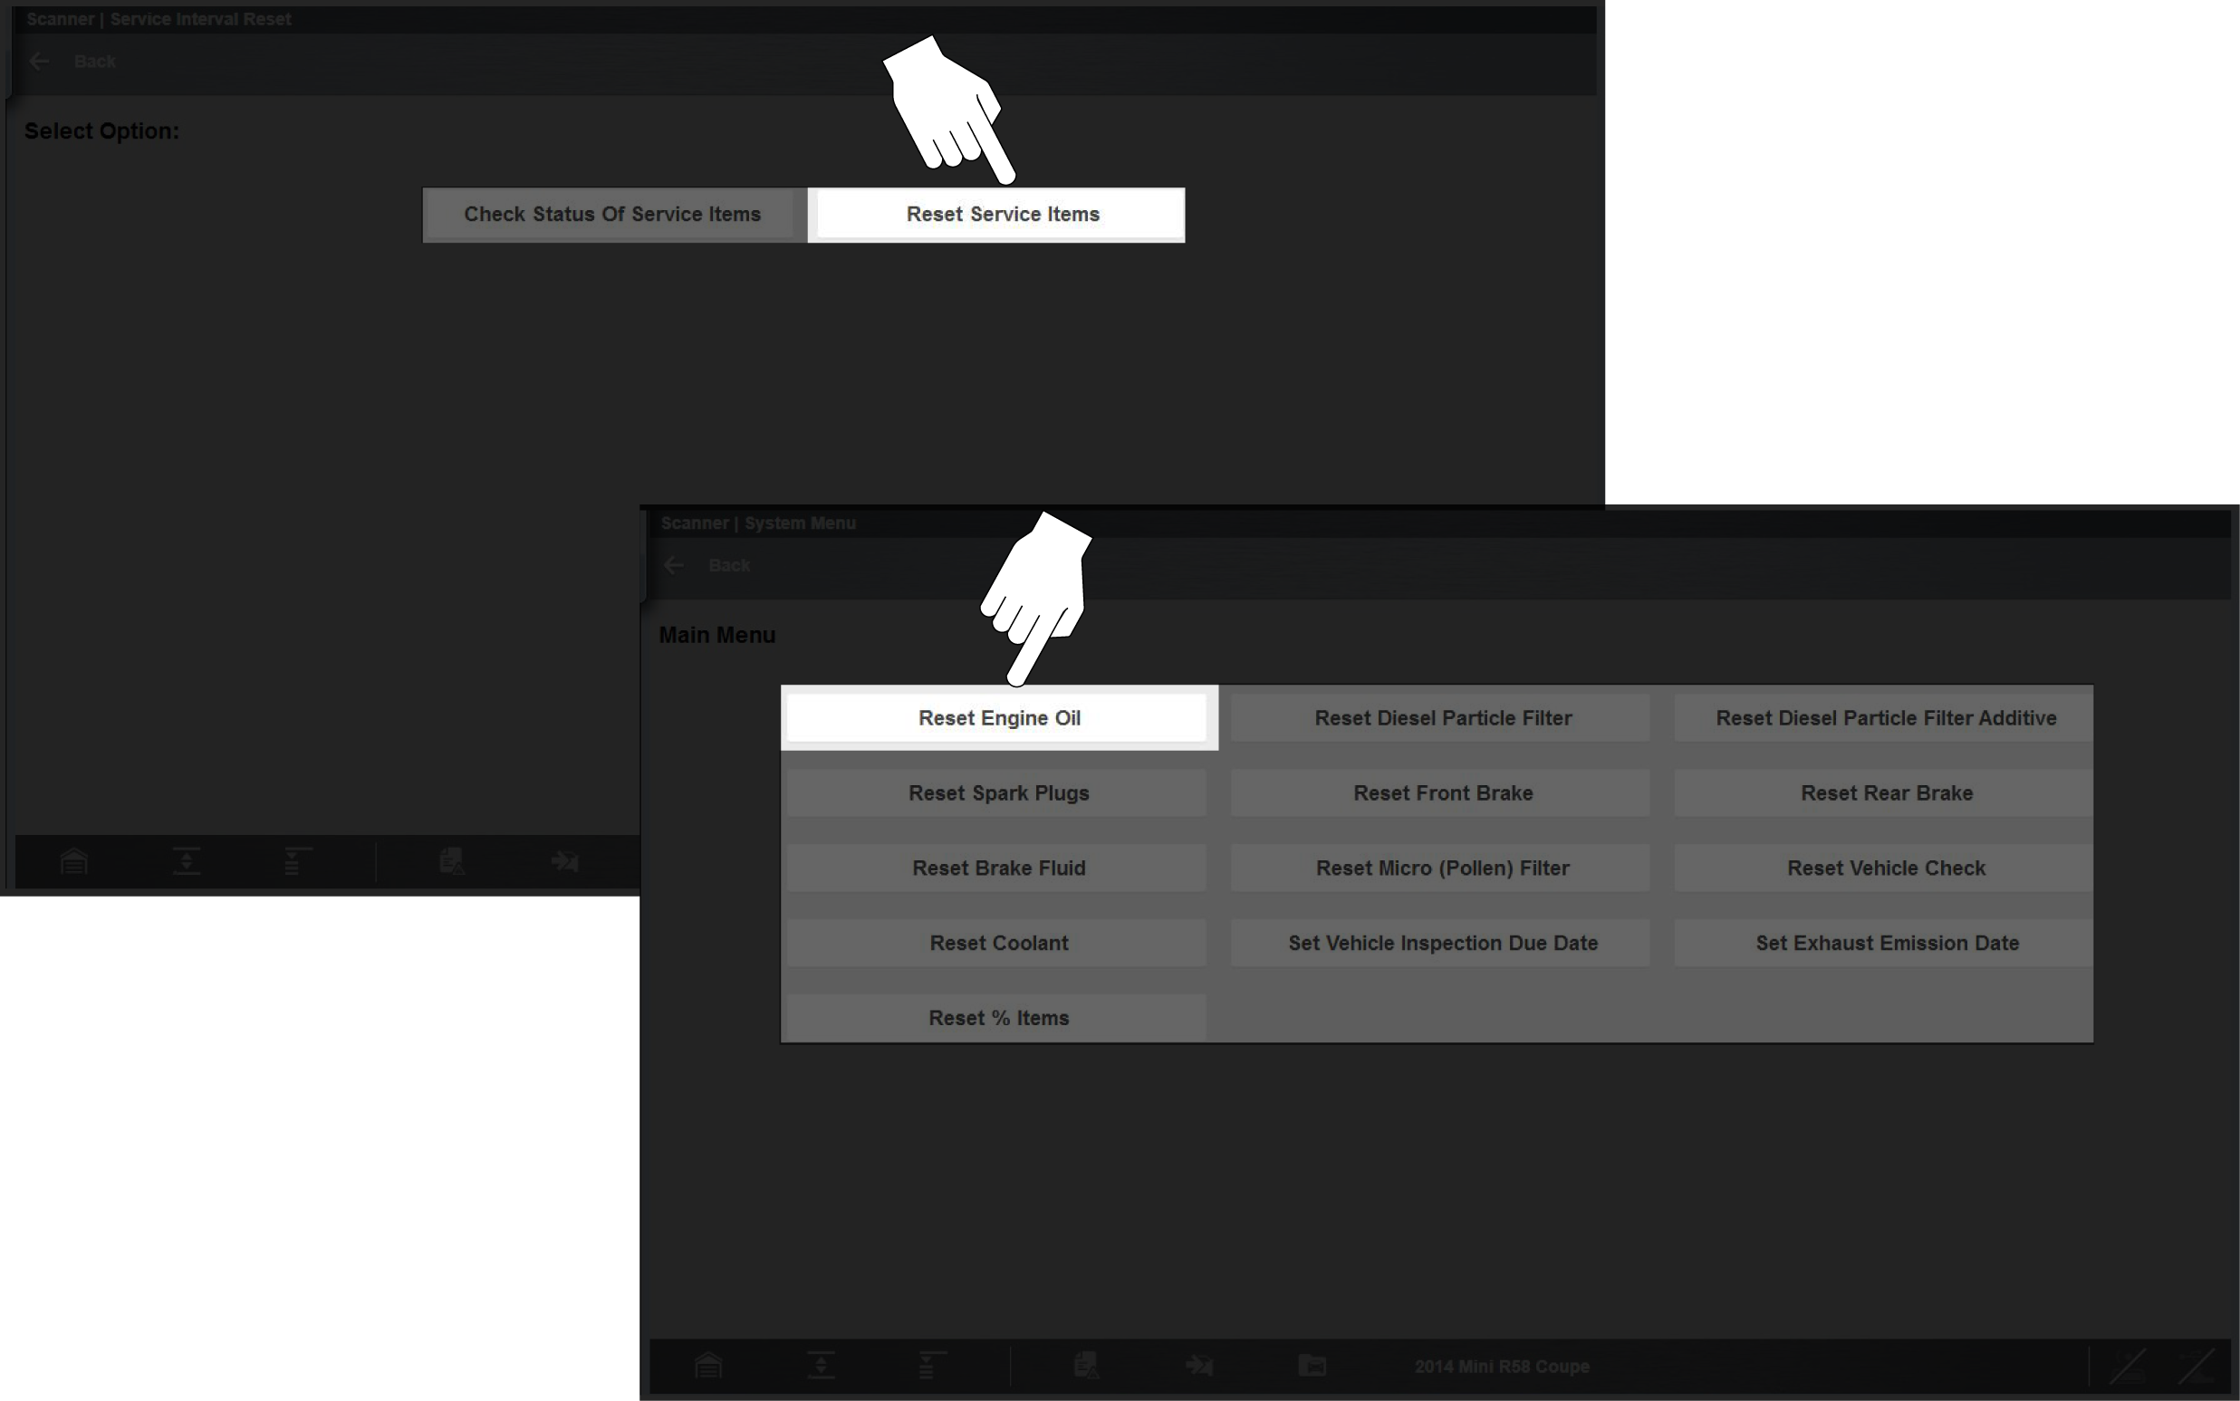Click Home garage icon in Service Interval Reset window
Screen dimensions: 2240x1401
pos(74,862)
